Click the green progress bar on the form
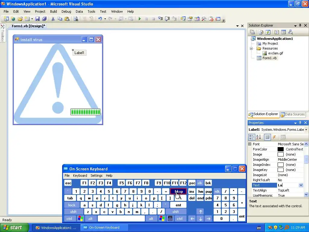The width and height of the screenshot is (309, 232). 85,112
